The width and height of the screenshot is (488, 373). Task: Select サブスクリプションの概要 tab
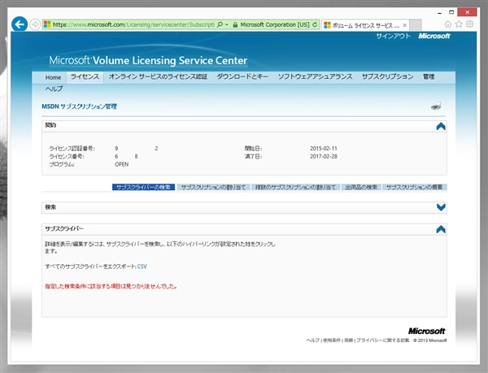pos(415,187)
